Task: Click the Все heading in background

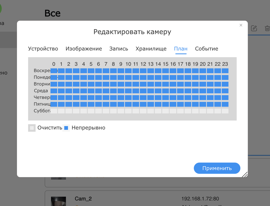Action: coord(53,13)
